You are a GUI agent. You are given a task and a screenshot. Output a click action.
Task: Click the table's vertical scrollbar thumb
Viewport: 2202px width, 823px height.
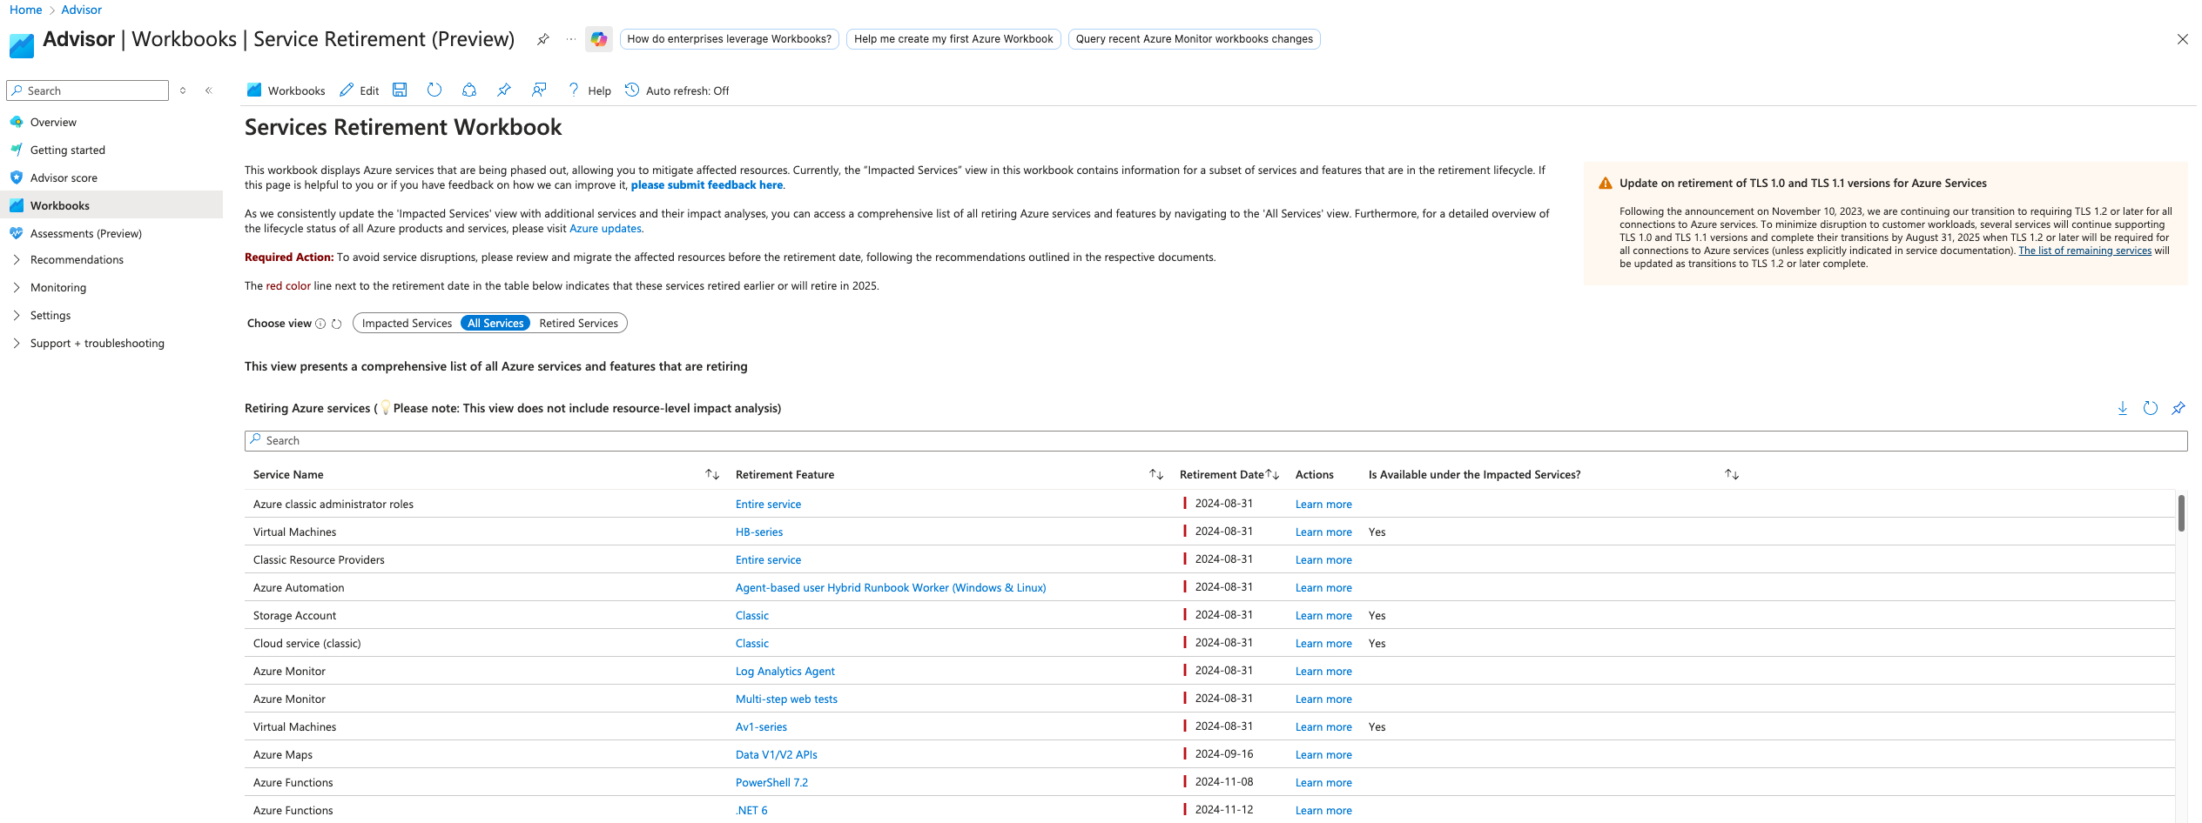pos(2180,513)
